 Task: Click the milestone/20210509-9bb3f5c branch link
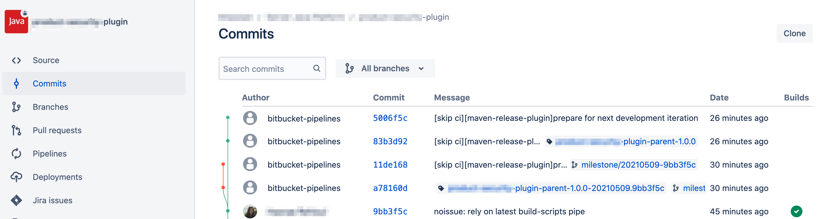pyautogui.click(x=638, y=165)
